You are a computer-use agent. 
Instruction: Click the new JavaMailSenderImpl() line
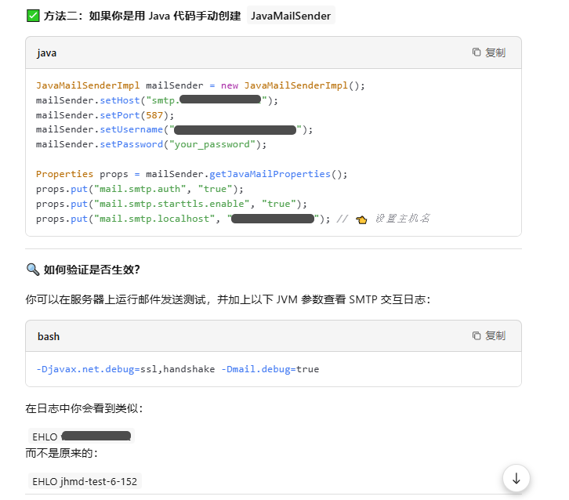coord(201,85)
